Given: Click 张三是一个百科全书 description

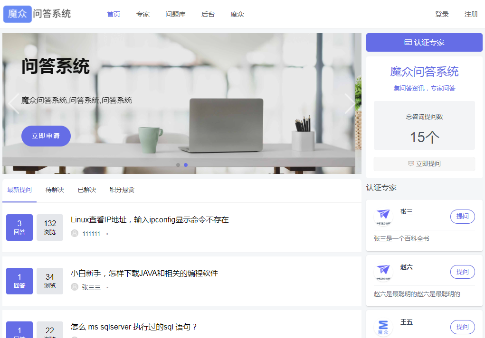Looking at the screenshot, I should pyautogui.click(x=401, y=238).
